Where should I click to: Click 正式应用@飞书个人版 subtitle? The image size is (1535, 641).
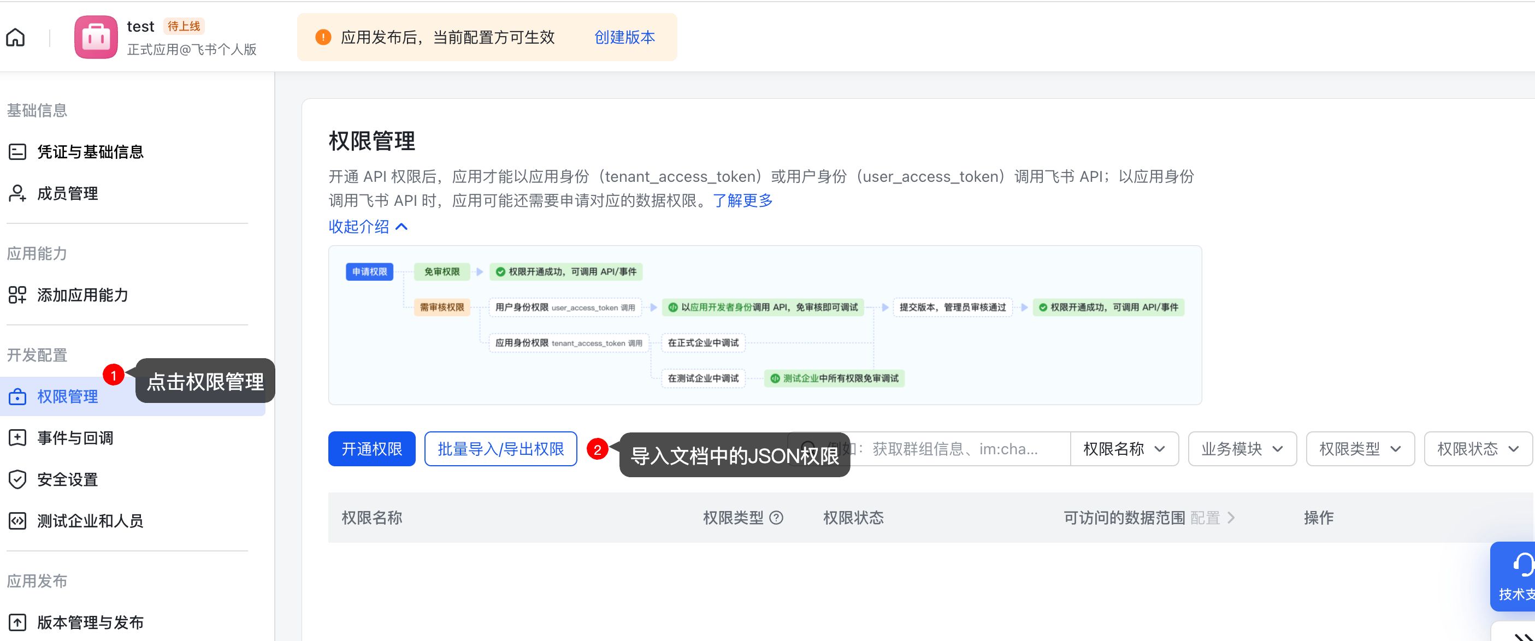click(191, 50)
